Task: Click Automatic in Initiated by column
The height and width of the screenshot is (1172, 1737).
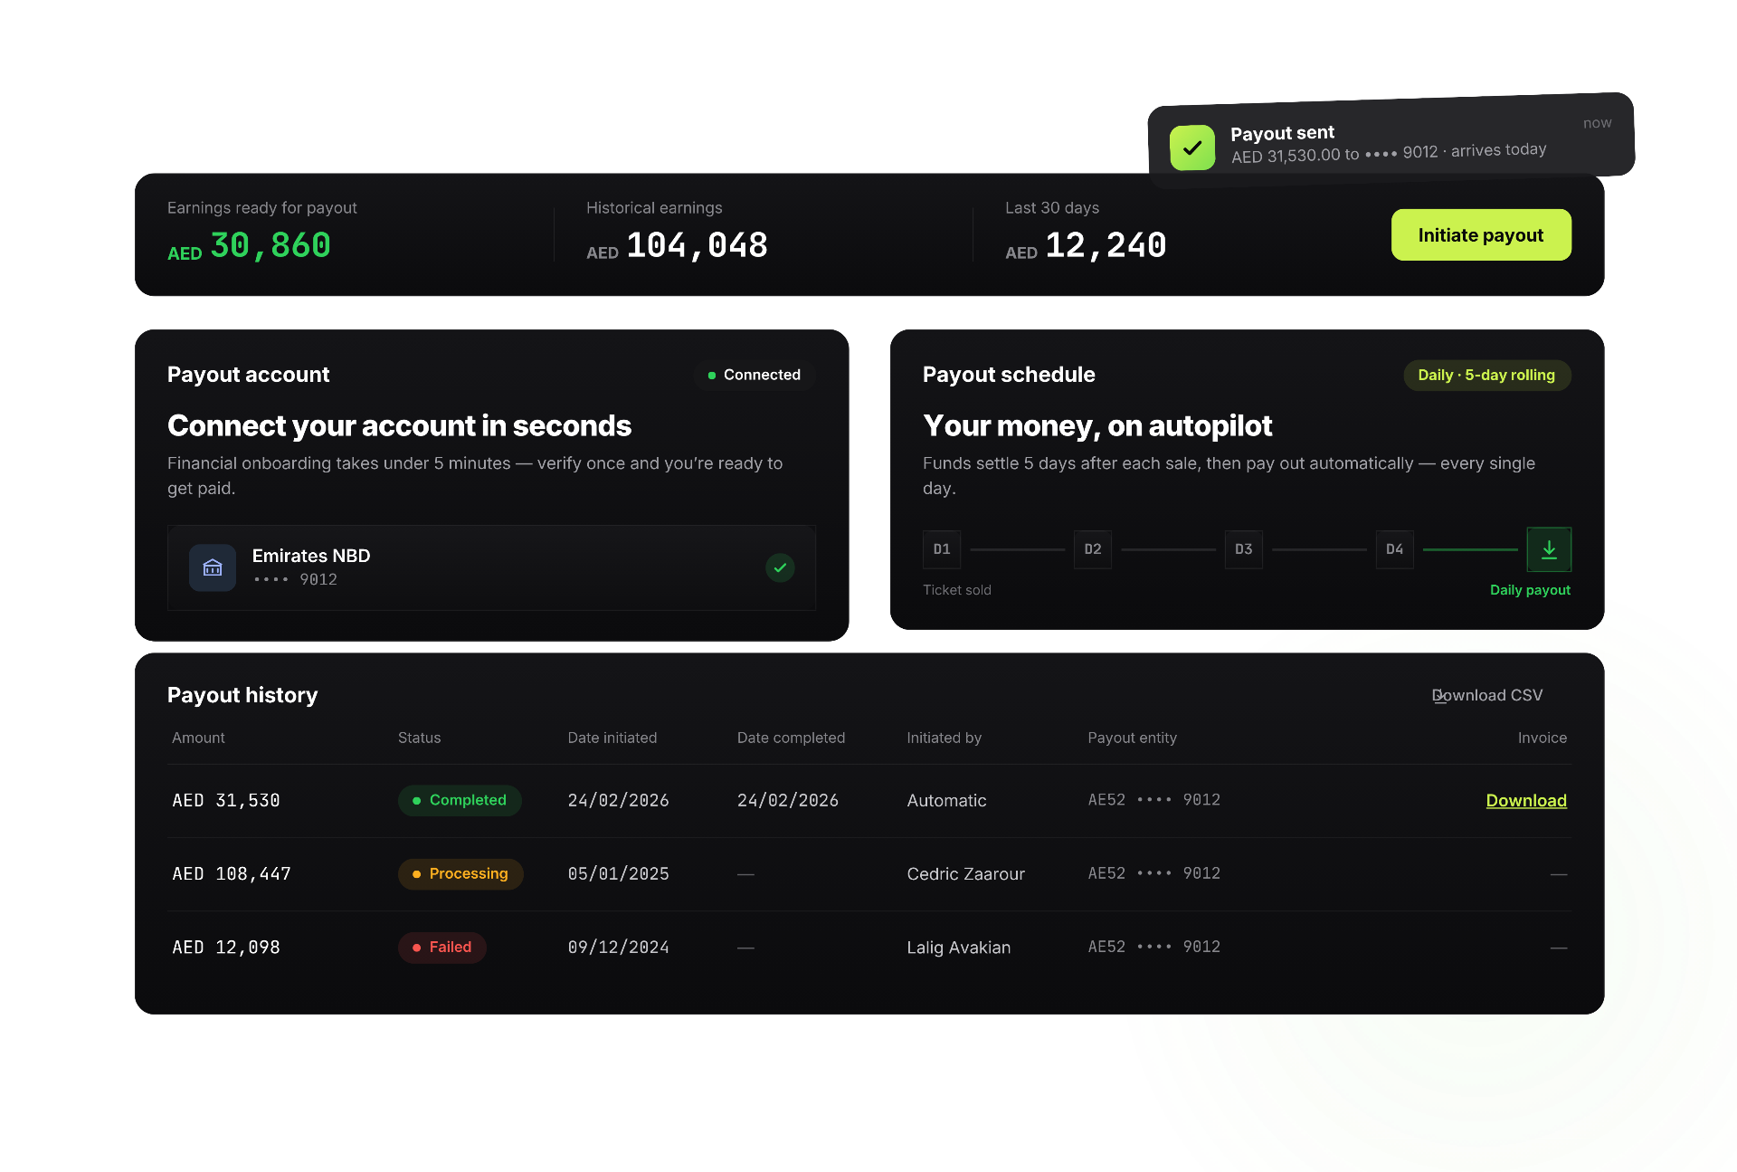Action: (946, 800)
